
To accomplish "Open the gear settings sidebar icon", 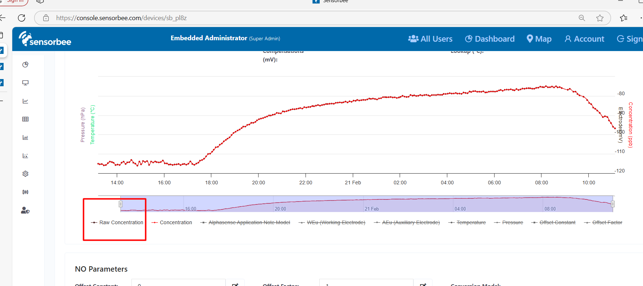I will tap(25, 174).
